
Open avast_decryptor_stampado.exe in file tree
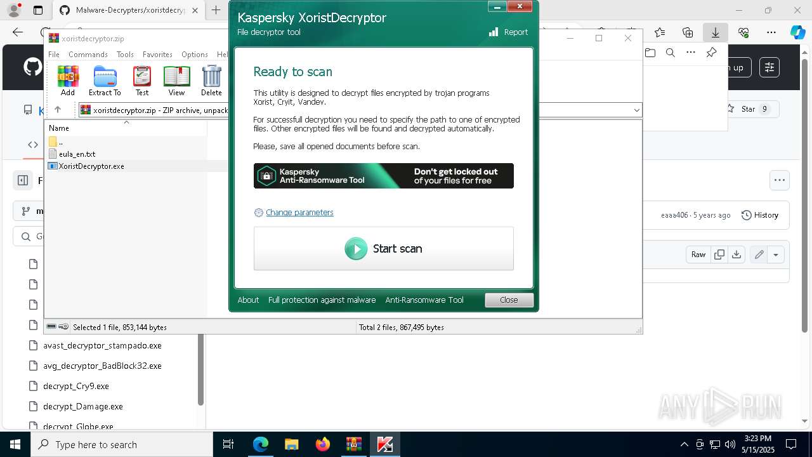coord(102,346)
